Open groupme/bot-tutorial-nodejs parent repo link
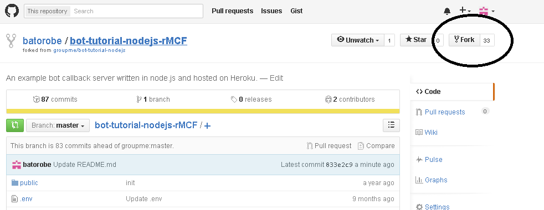Screen dimensions: 544x210 pos(89,50)
